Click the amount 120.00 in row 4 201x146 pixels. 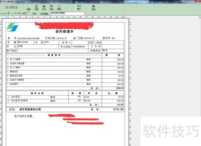tap(120, 72)
